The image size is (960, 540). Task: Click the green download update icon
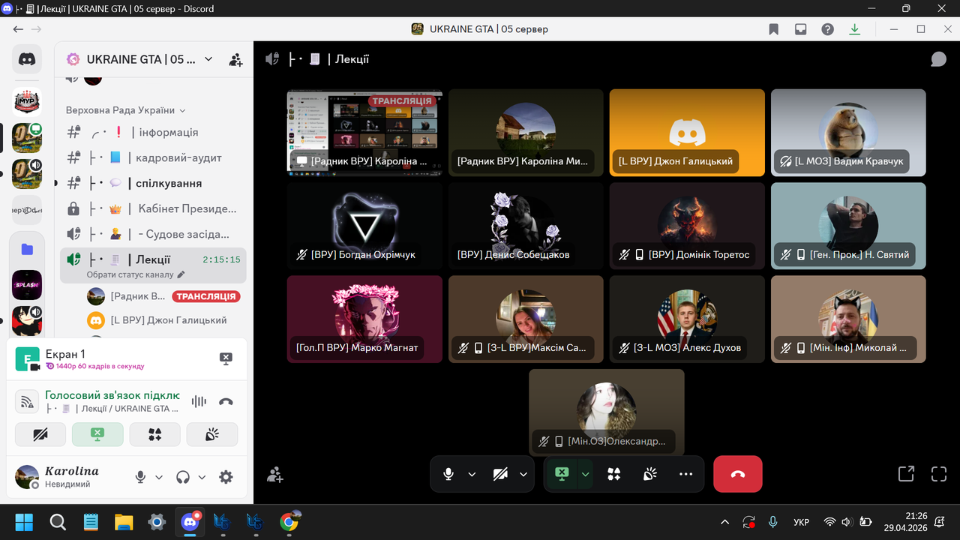[x=854, y=29]
